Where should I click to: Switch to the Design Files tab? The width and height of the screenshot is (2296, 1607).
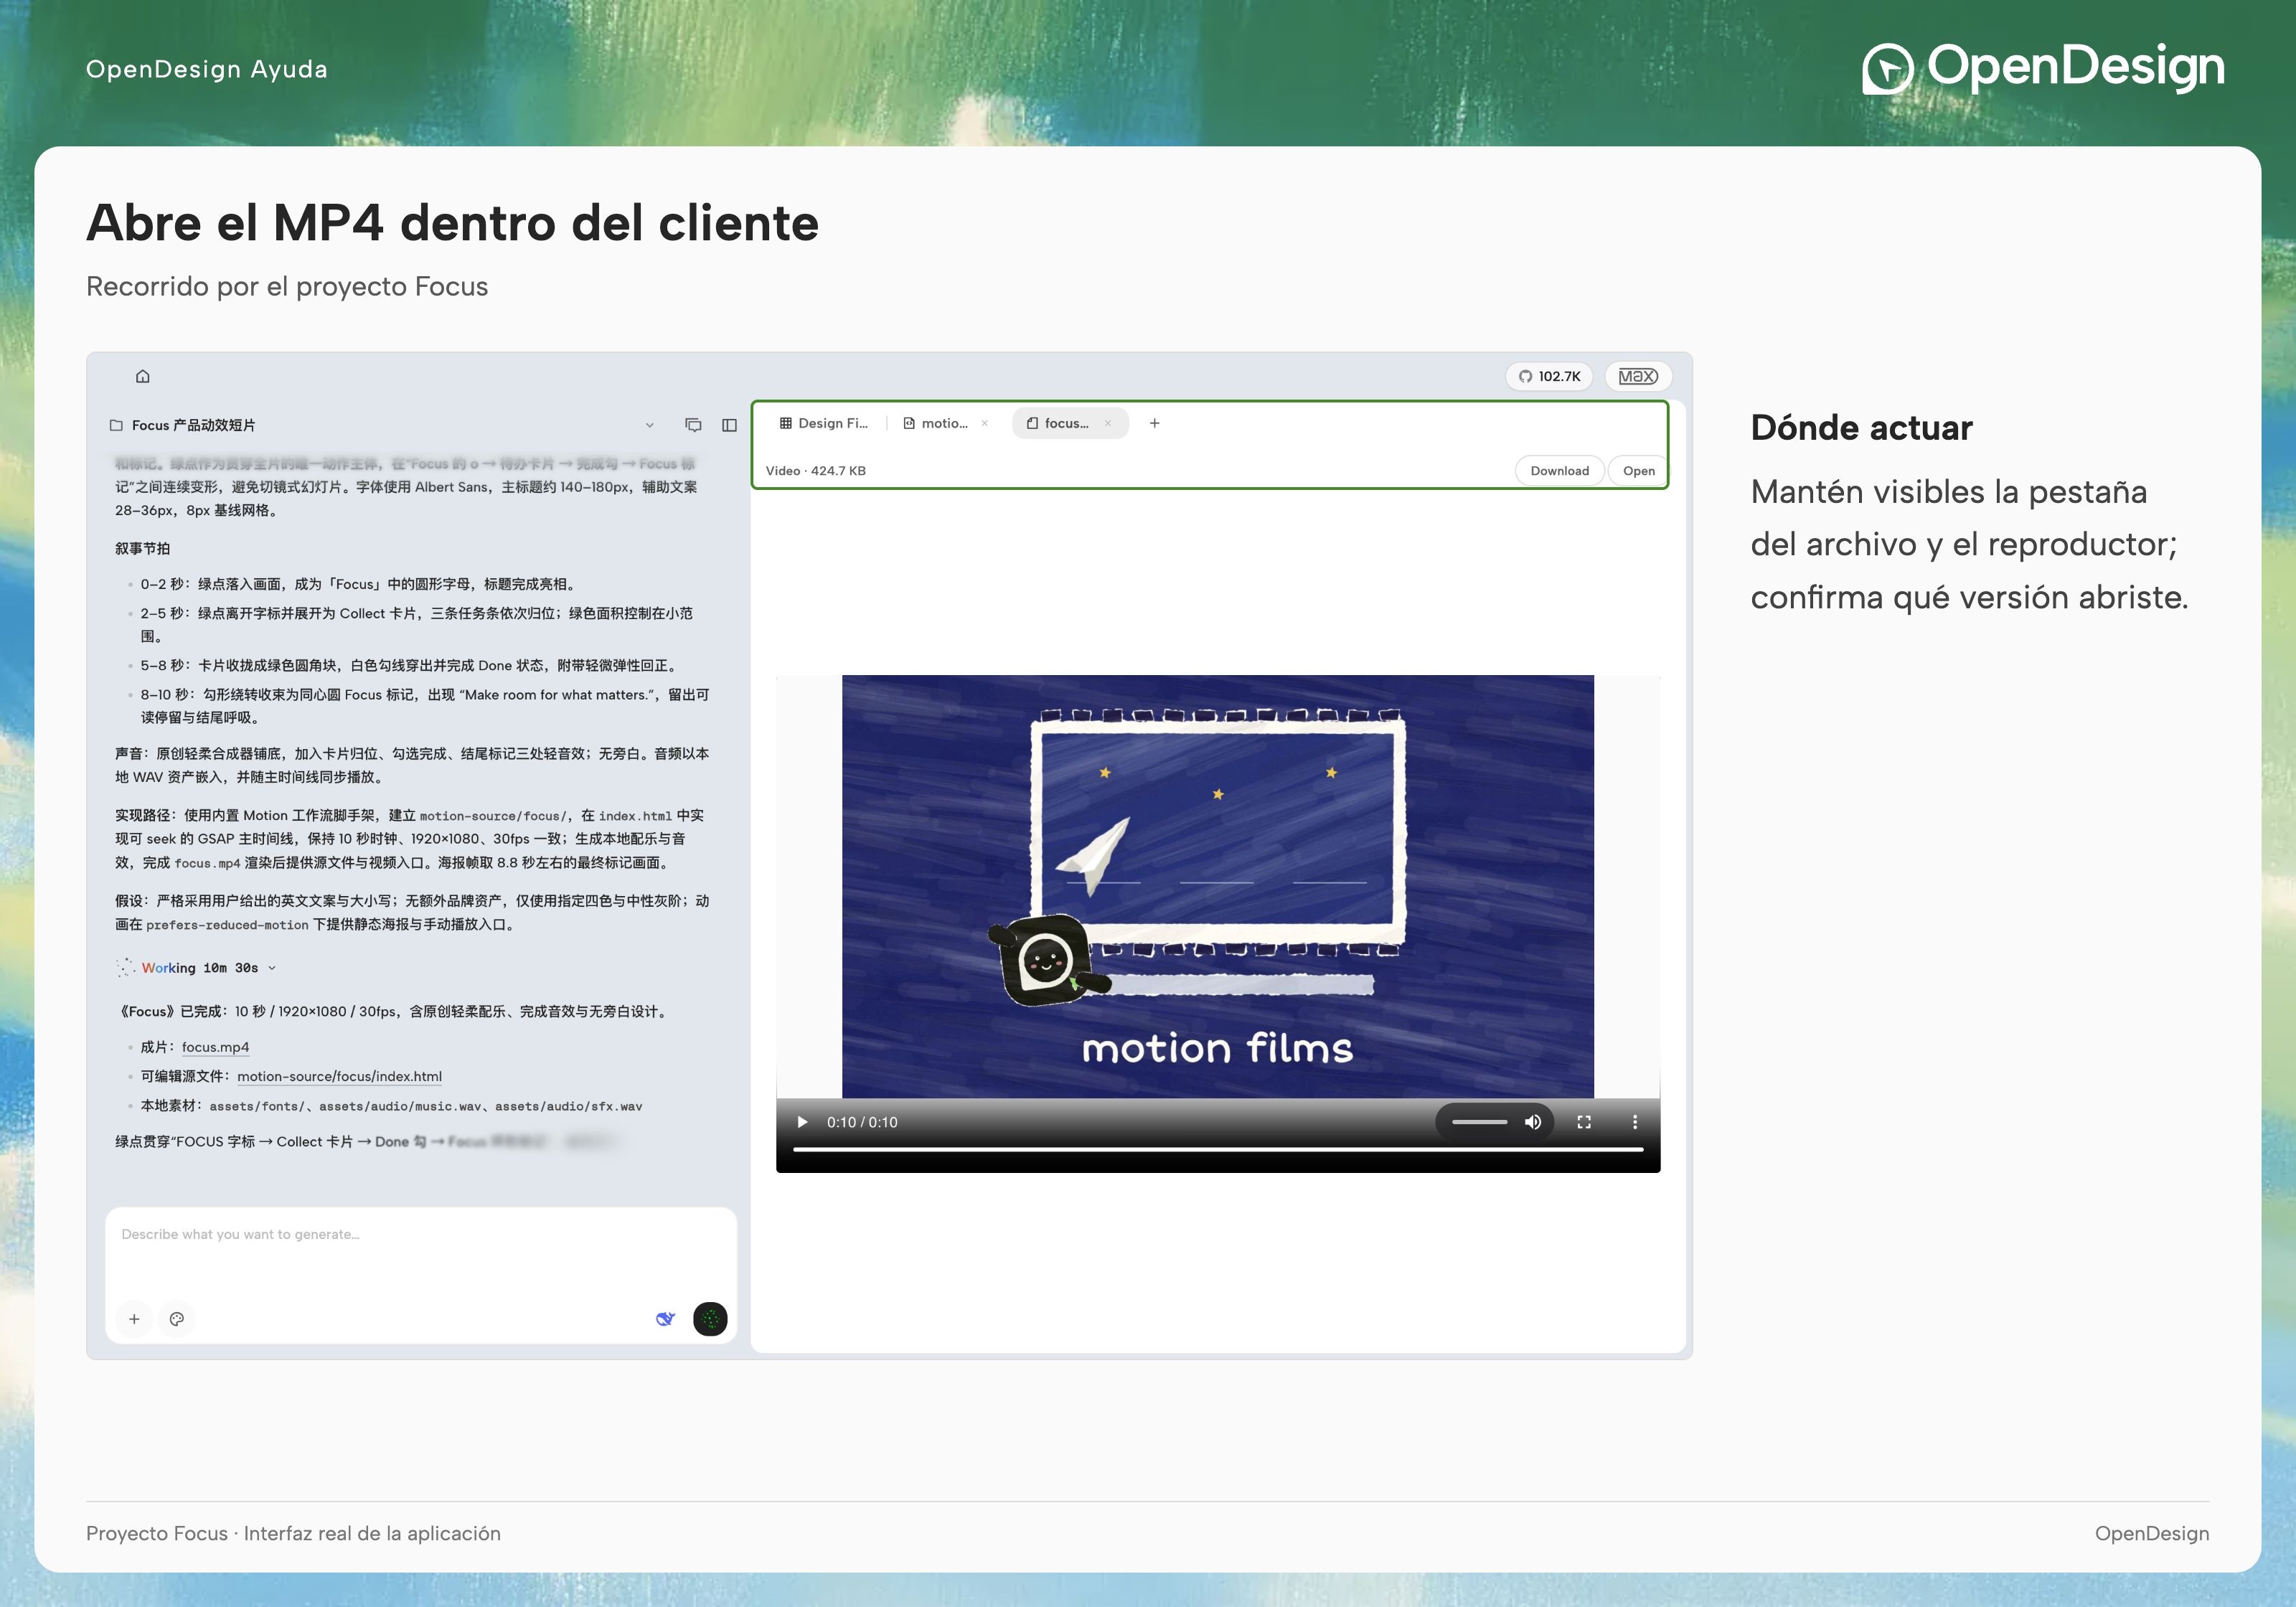(x=824, y=423)
